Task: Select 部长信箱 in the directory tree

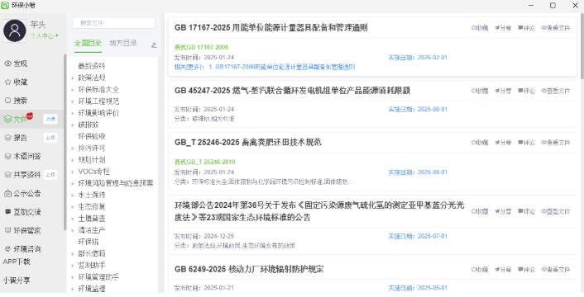Action: click(x=92, y=254)
